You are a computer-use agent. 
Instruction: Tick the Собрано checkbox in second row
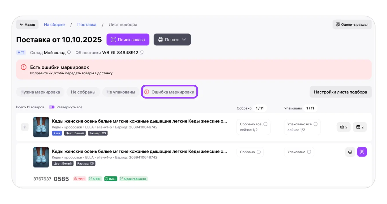259,152
